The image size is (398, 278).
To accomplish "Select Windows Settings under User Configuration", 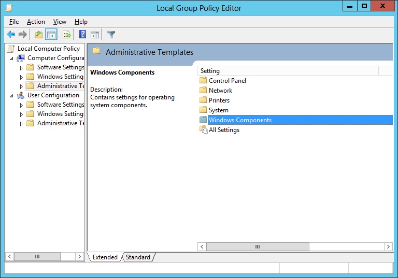I will (x=60, y=114).
